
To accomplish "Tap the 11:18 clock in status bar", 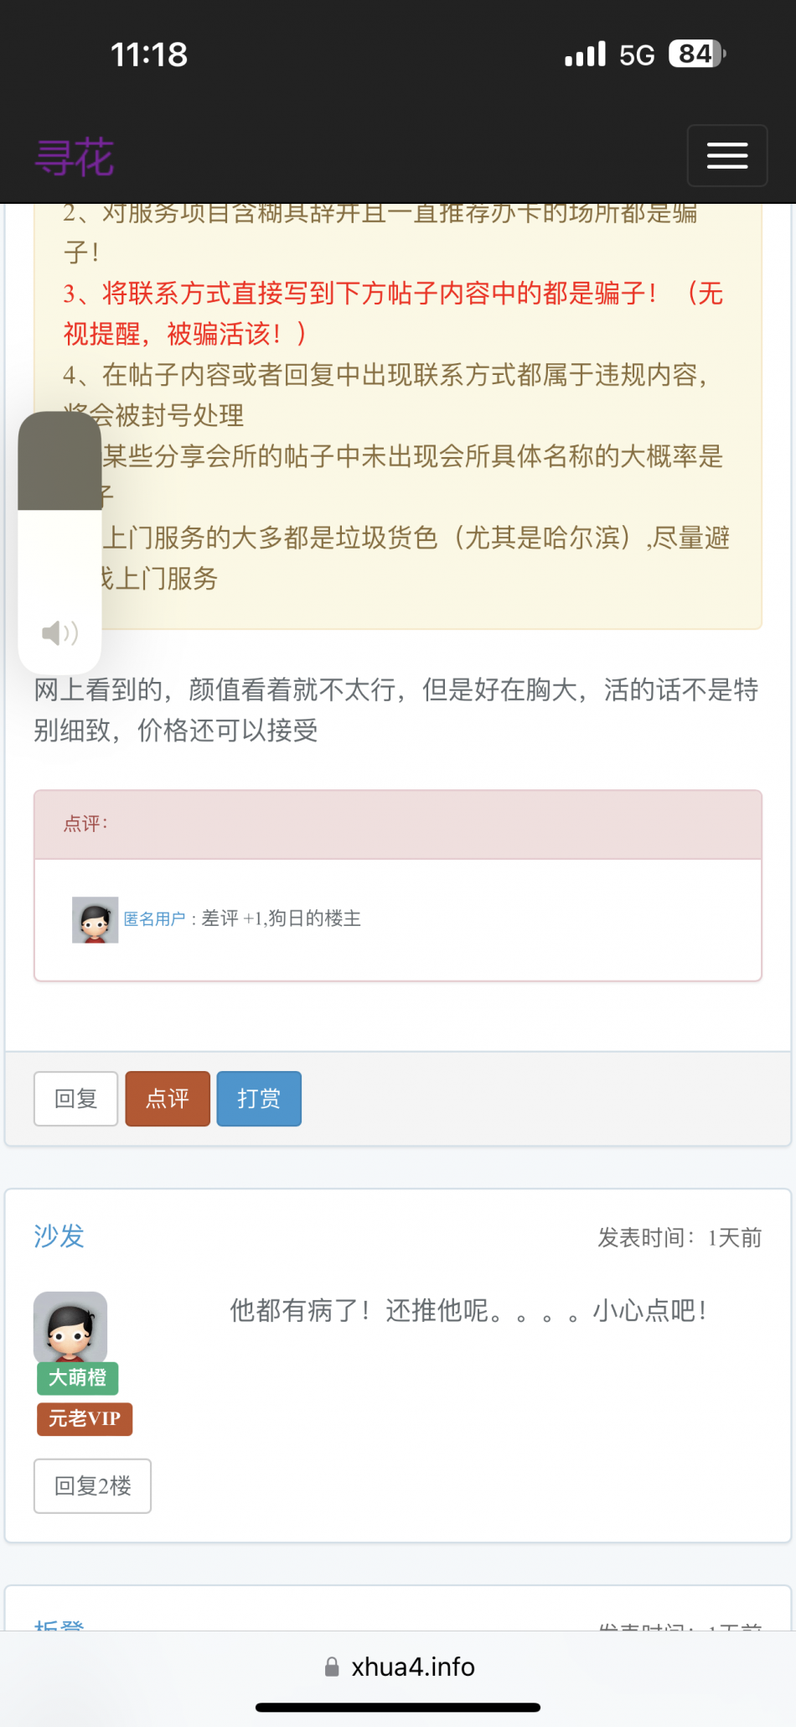I will tap(149, 55).
